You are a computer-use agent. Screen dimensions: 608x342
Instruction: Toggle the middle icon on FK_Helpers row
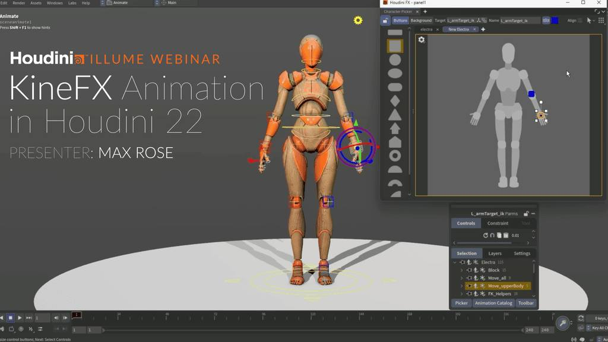click(476, 294)
